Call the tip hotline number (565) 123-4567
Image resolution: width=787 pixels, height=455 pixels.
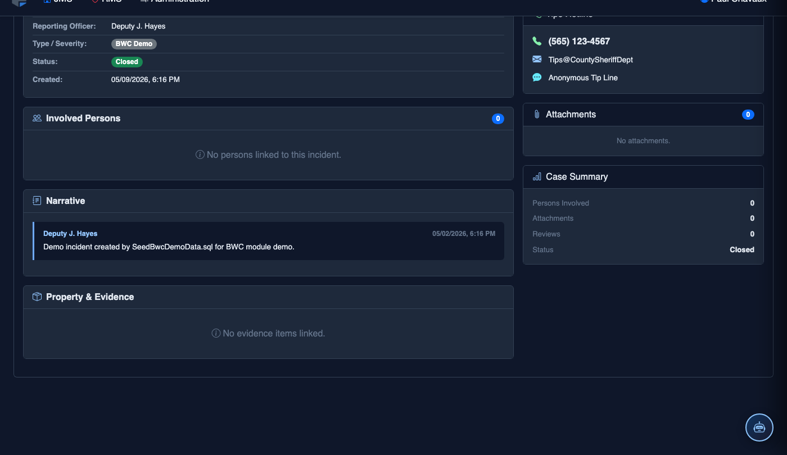(579, 41)
